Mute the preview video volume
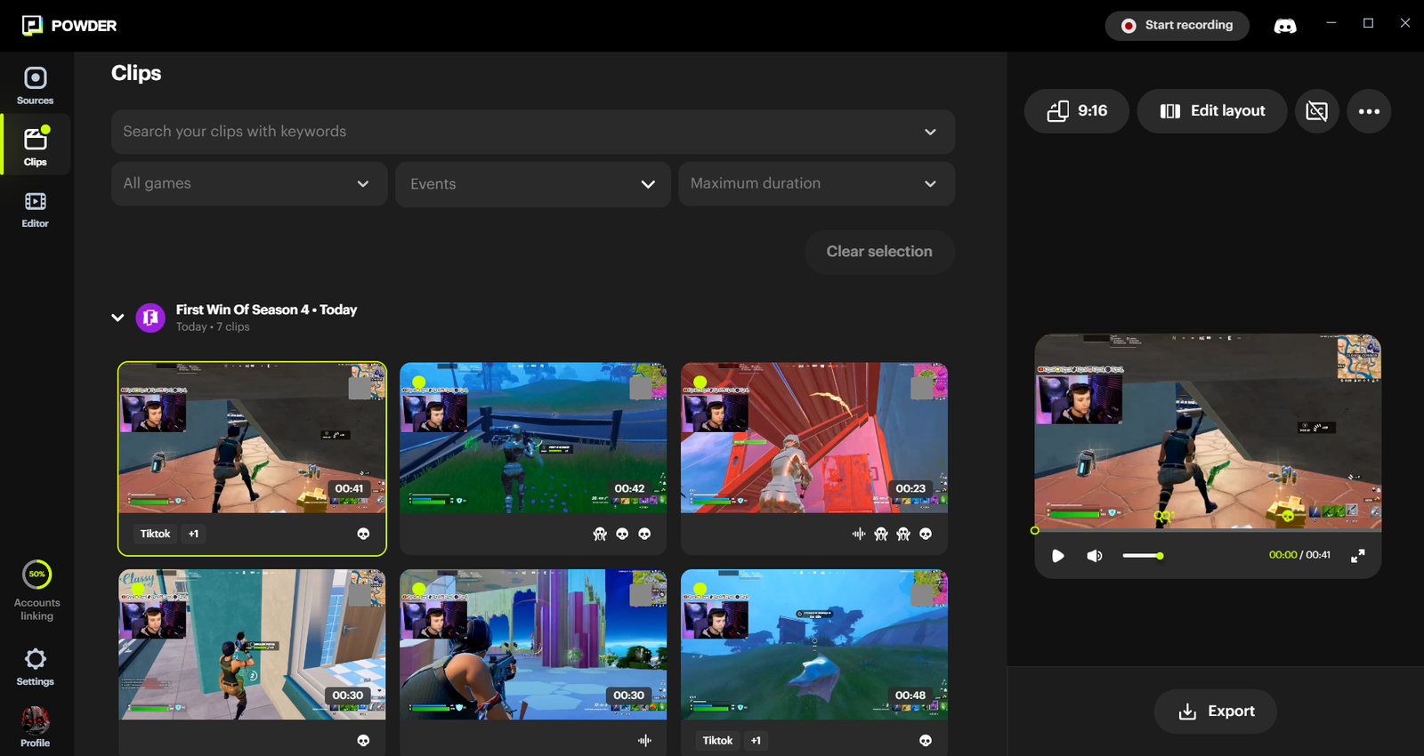1424x756 pixels. click(x=1094, y=556)
